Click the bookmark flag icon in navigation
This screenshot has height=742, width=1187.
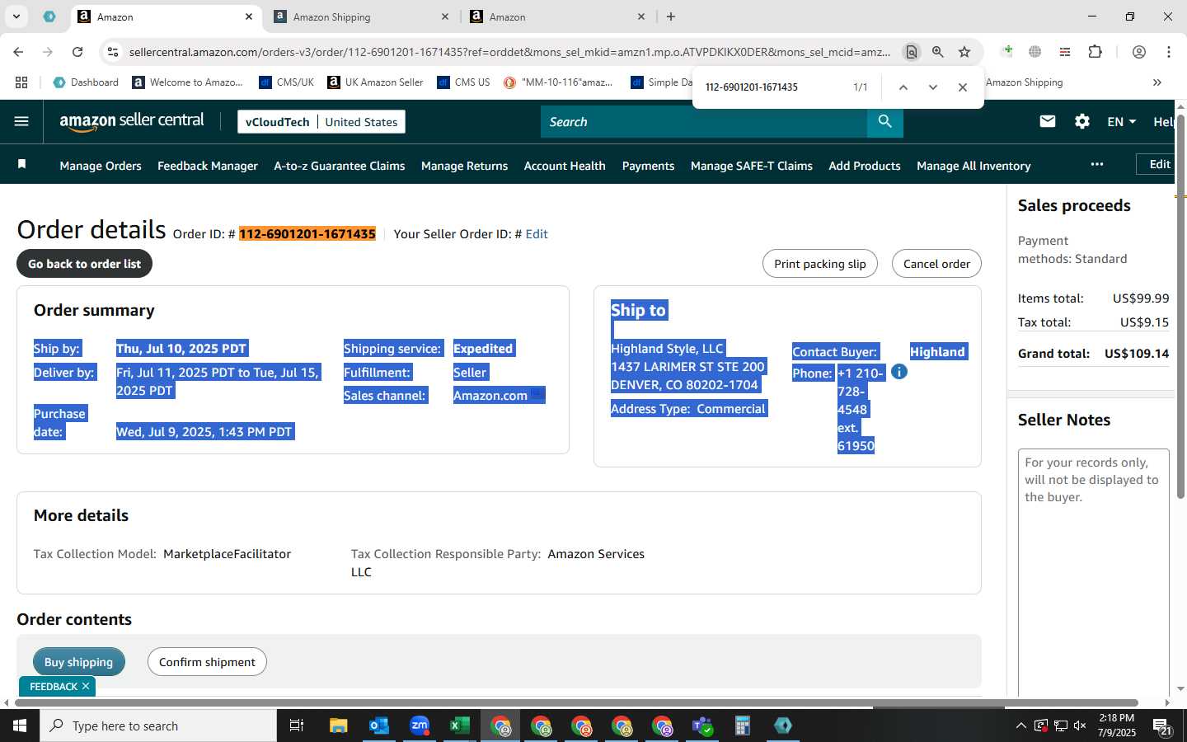tap(22, 165)
